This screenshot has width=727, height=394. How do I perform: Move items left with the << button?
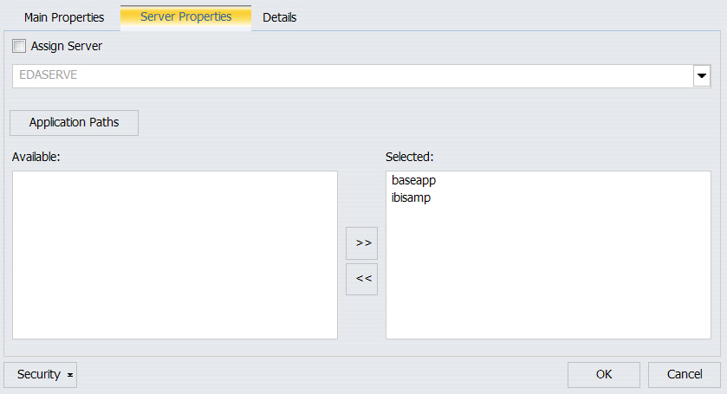coord(361,279)
